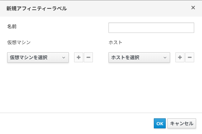
Task: Add another host row with plus
Action: tap(180, 58)
